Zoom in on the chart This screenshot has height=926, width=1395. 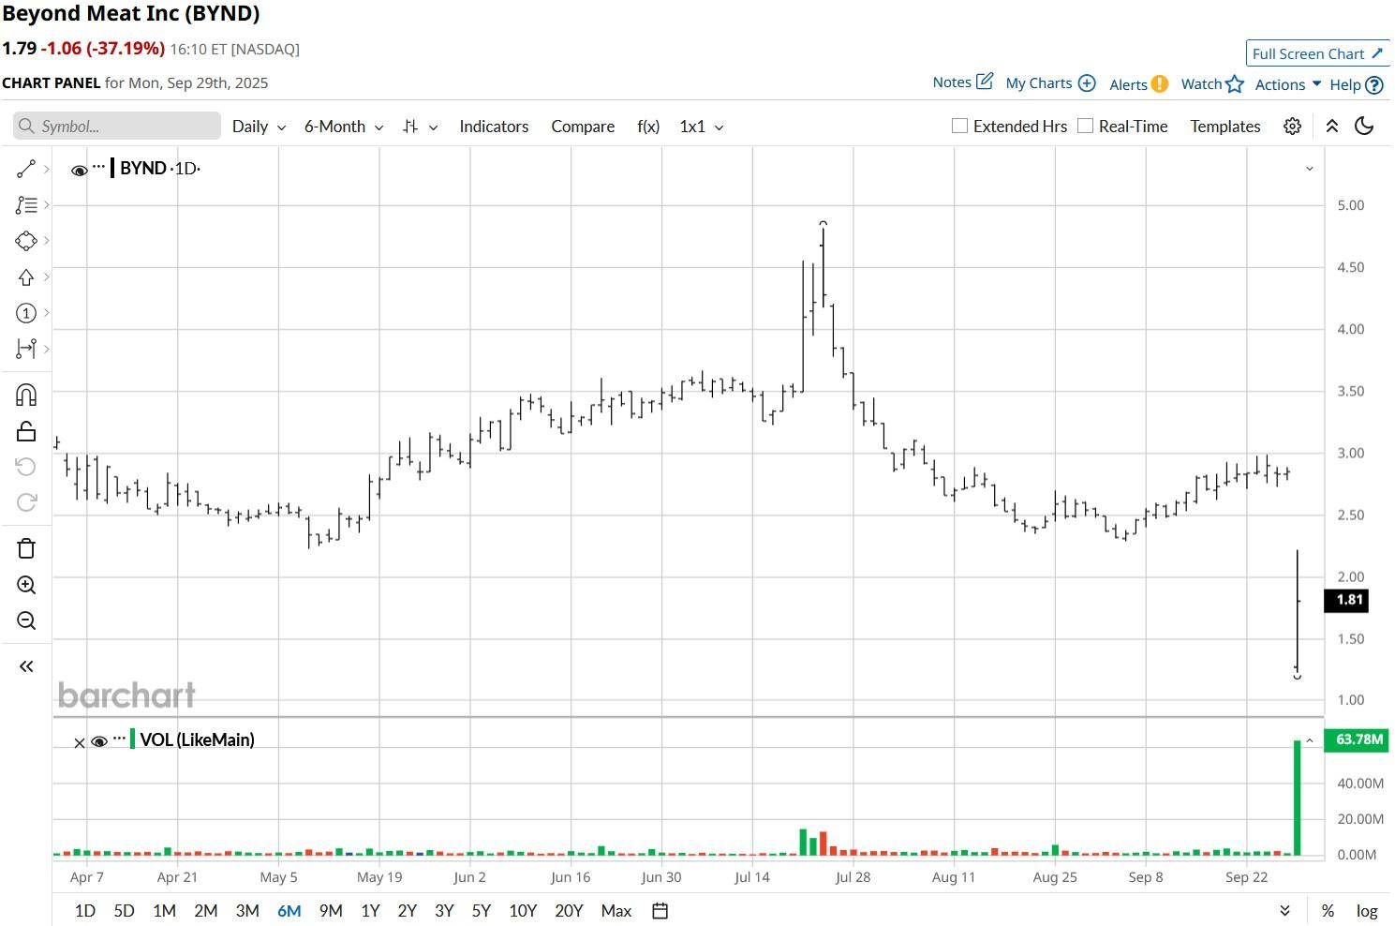26,586
